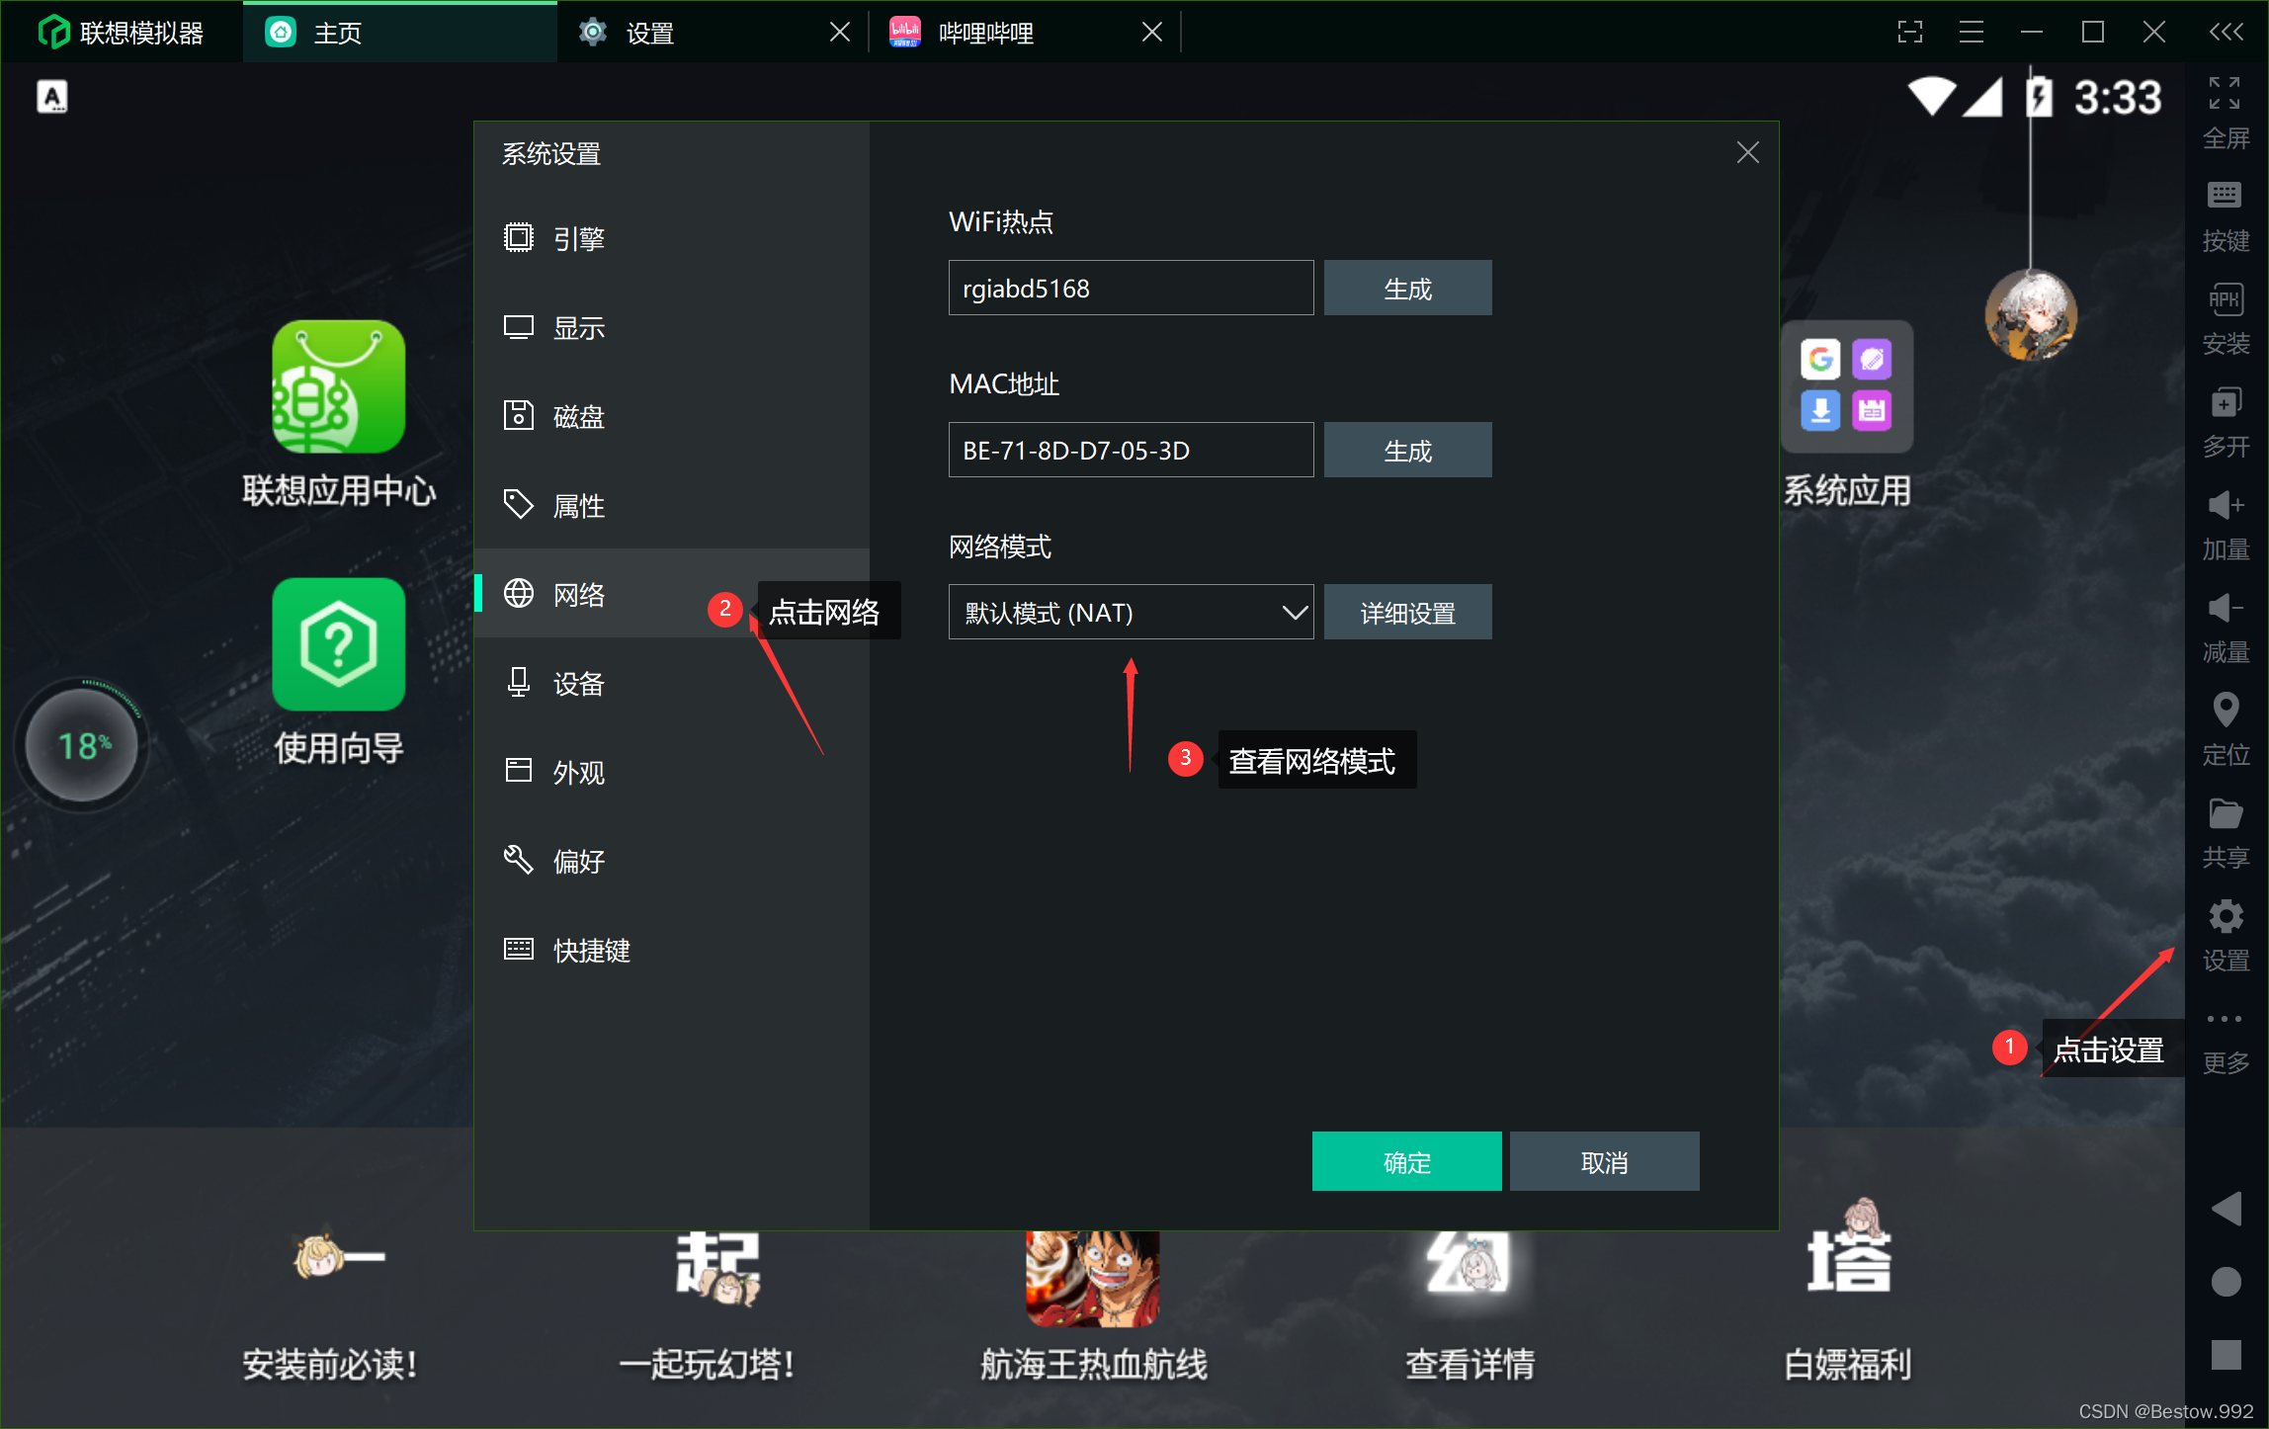Select 磁盘 in system settings
This screenshot has height=1429, width=2269.
[x=672, y=416]
